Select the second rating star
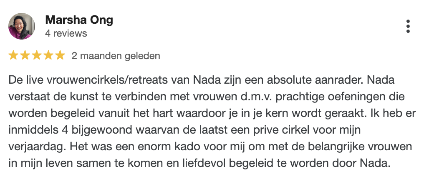424x179 pixels. (25, 55)
